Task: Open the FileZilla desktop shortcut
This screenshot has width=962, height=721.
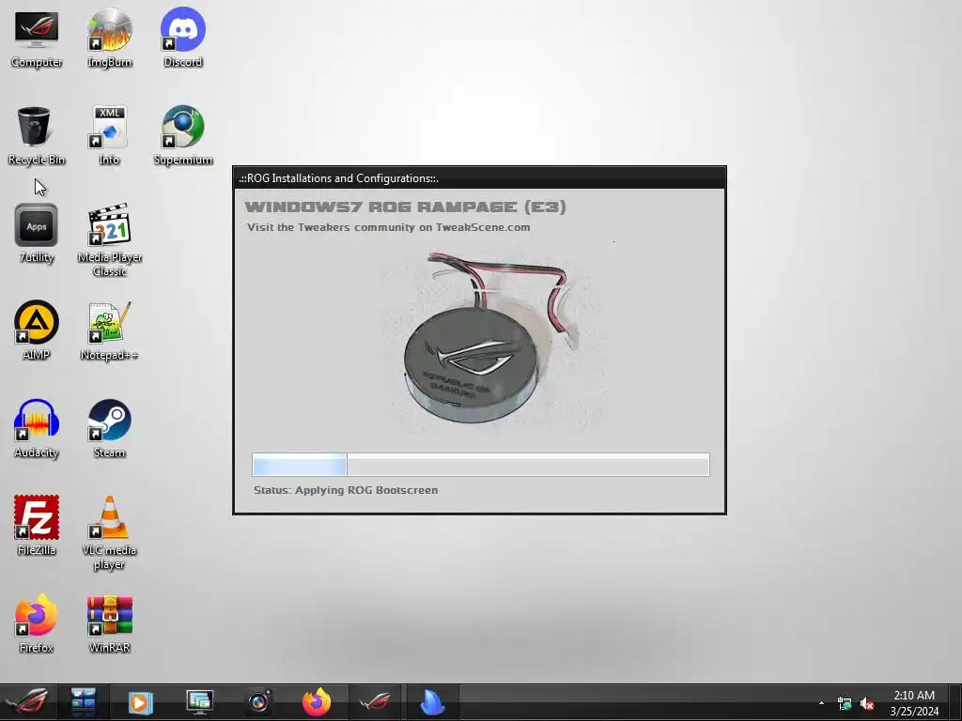Action: click(x=37, y=526)
